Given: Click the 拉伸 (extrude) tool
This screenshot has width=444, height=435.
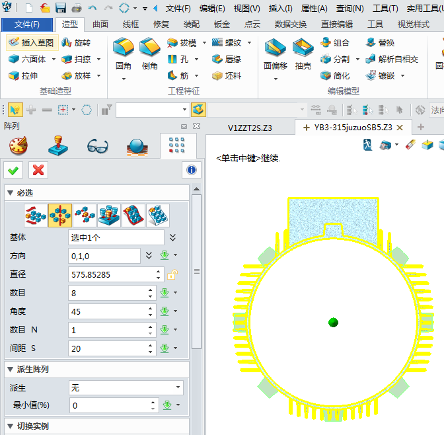Looking at the screenshot, I should tap(22, 75).
